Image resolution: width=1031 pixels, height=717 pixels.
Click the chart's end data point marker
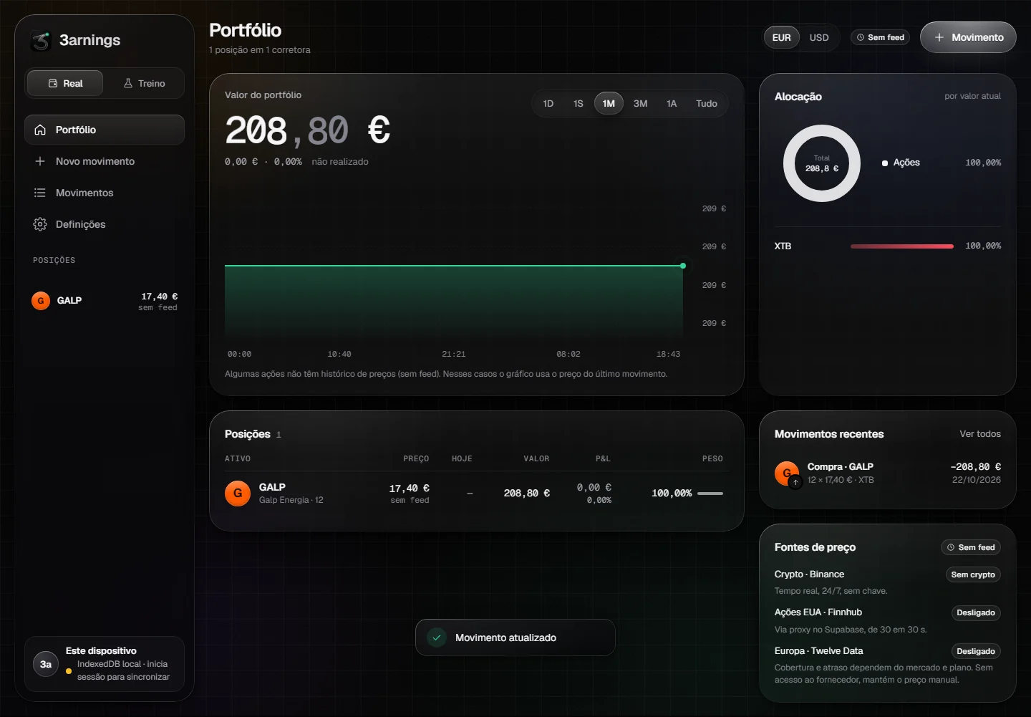[683, 266]
